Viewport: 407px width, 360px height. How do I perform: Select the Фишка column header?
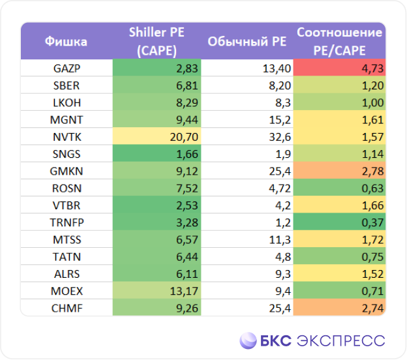click(67, 41)
